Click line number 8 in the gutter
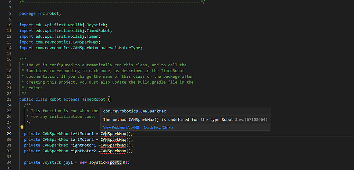The height and width of the screenshot is (170, 354). (10, 13)
